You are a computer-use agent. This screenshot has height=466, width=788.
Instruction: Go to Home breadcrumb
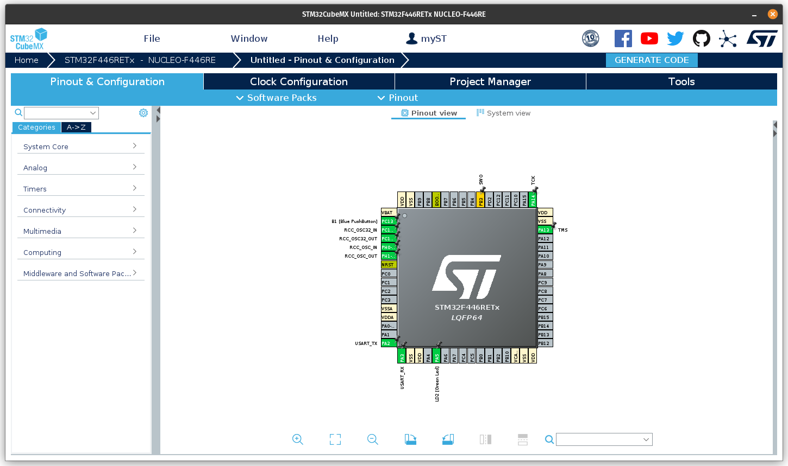[27, 60]
